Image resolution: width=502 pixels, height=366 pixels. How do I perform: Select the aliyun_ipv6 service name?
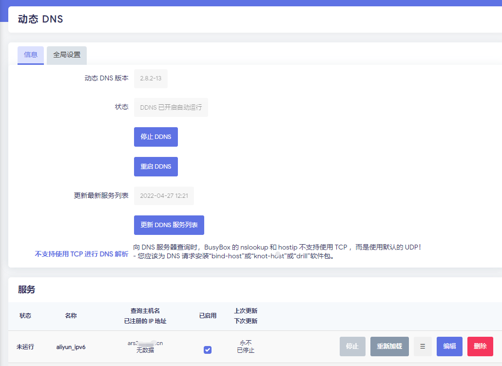point(71,347)
